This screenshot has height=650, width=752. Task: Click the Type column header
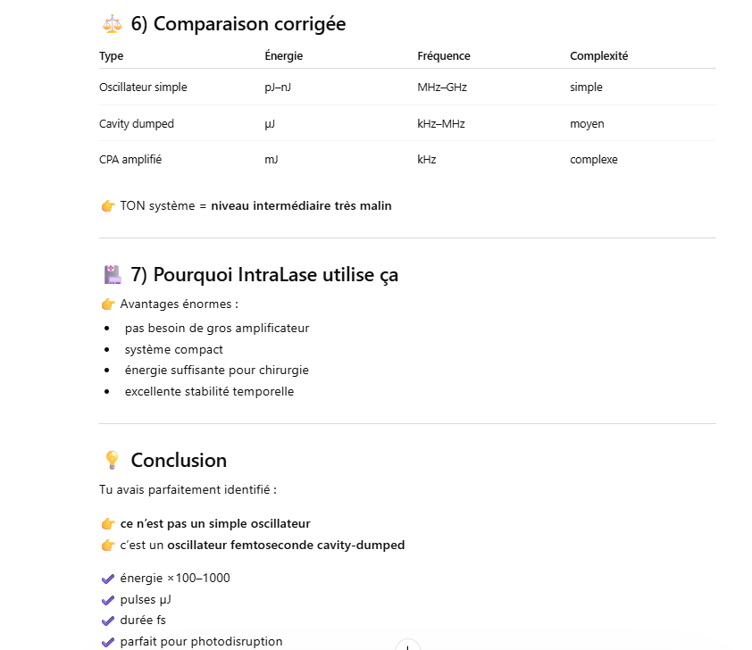pos(111,56)
